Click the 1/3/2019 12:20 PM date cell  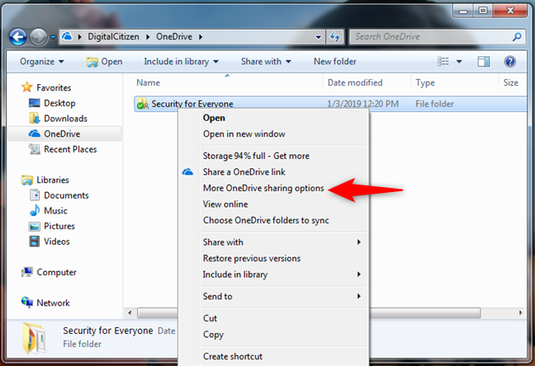pos(362,104)
